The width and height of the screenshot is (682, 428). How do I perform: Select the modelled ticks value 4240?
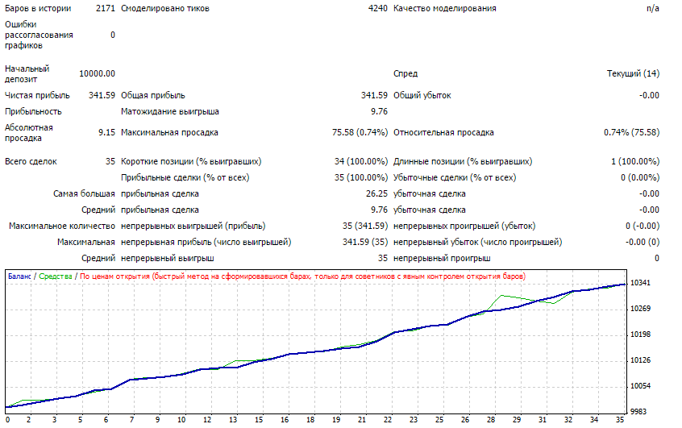pyautogui.click(x=377, y=8)
